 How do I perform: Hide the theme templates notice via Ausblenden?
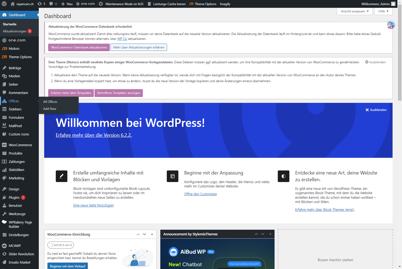(375, 62)
